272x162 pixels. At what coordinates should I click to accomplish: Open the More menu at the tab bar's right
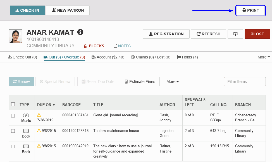(x=263, y=57)
